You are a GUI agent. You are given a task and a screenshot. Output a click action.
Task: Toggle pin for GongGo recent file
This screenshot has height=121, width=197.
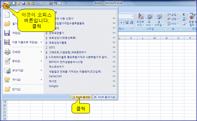[114, 86]
